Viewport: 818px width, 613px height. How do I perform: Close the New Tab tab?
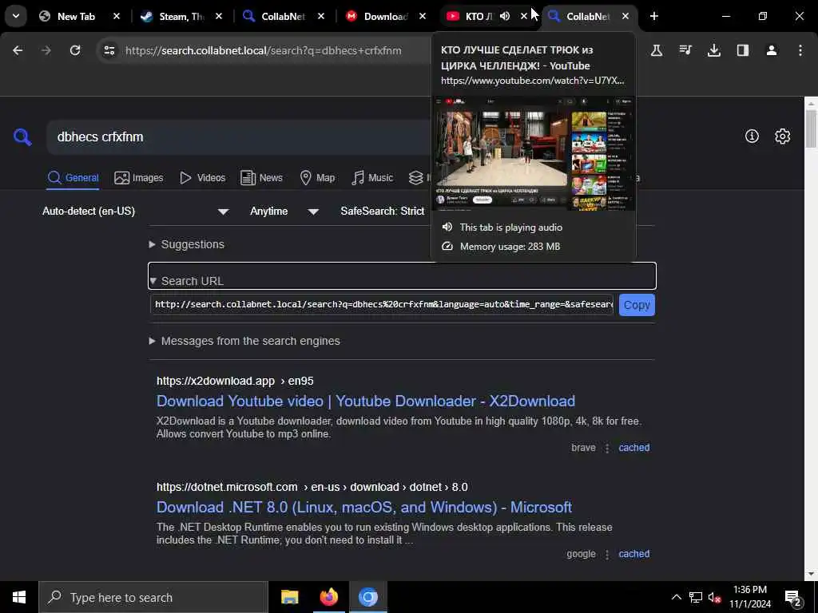point(117,16)
